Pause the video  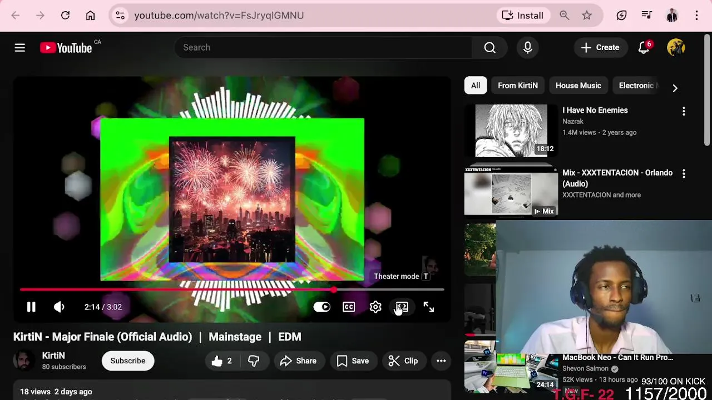tap(31, 307)
